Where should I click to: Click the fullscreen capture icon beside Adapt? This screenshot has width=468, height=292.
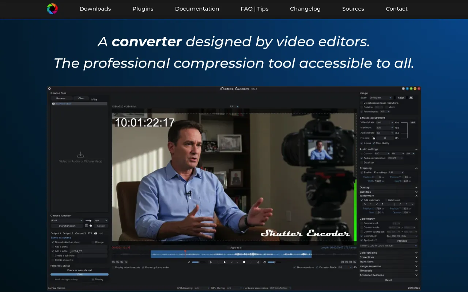click(x=411, y=98)
